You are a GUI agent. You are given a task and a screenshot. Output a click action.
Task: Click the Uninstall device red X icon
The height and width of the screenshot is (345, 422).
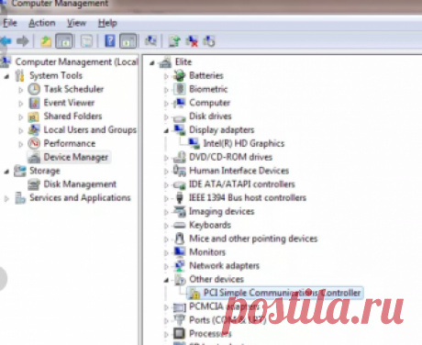coord(192,41)
